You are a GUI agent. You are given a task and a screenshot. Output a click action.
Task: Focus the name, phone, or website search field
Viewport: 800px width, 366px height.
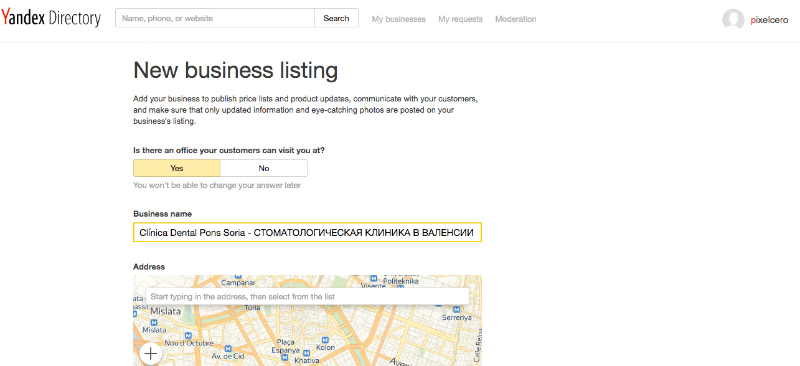pos(215,19)
